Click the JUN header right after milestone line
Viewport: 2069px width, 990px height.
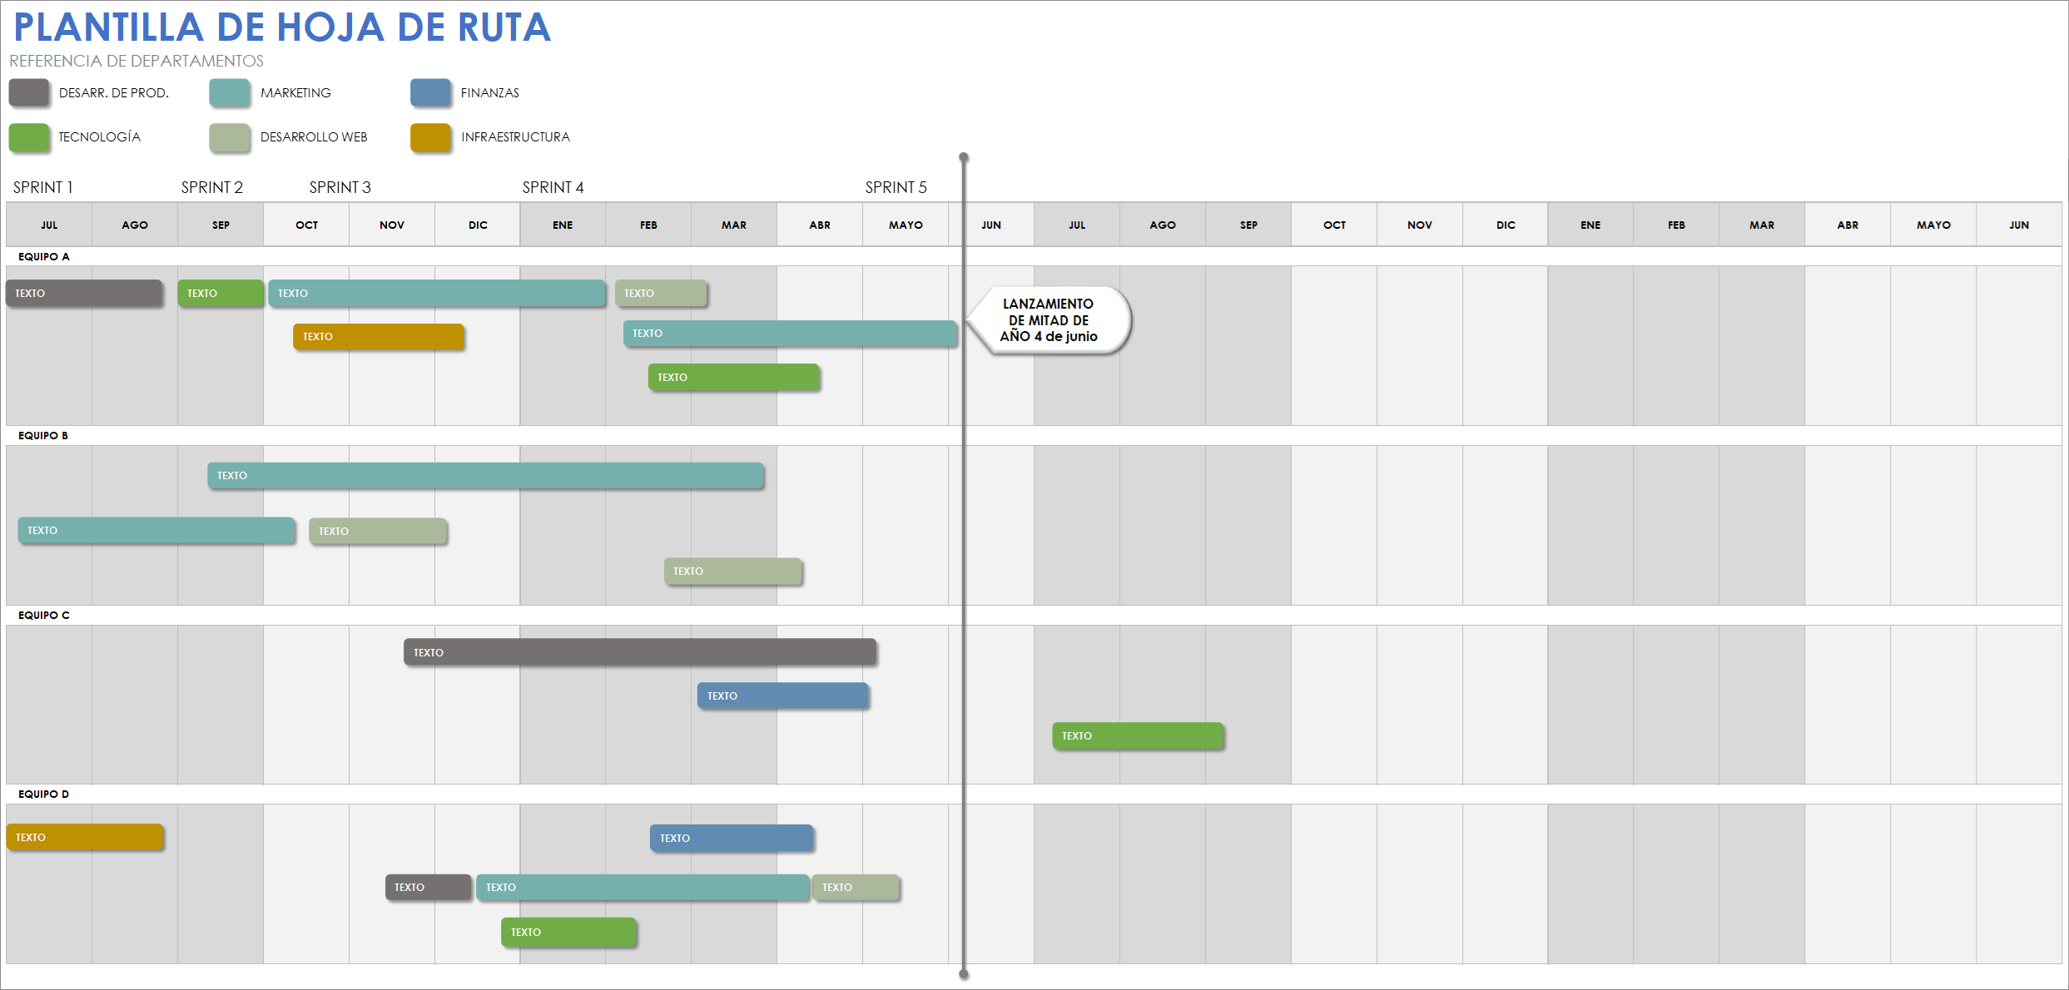click(991, 225)
